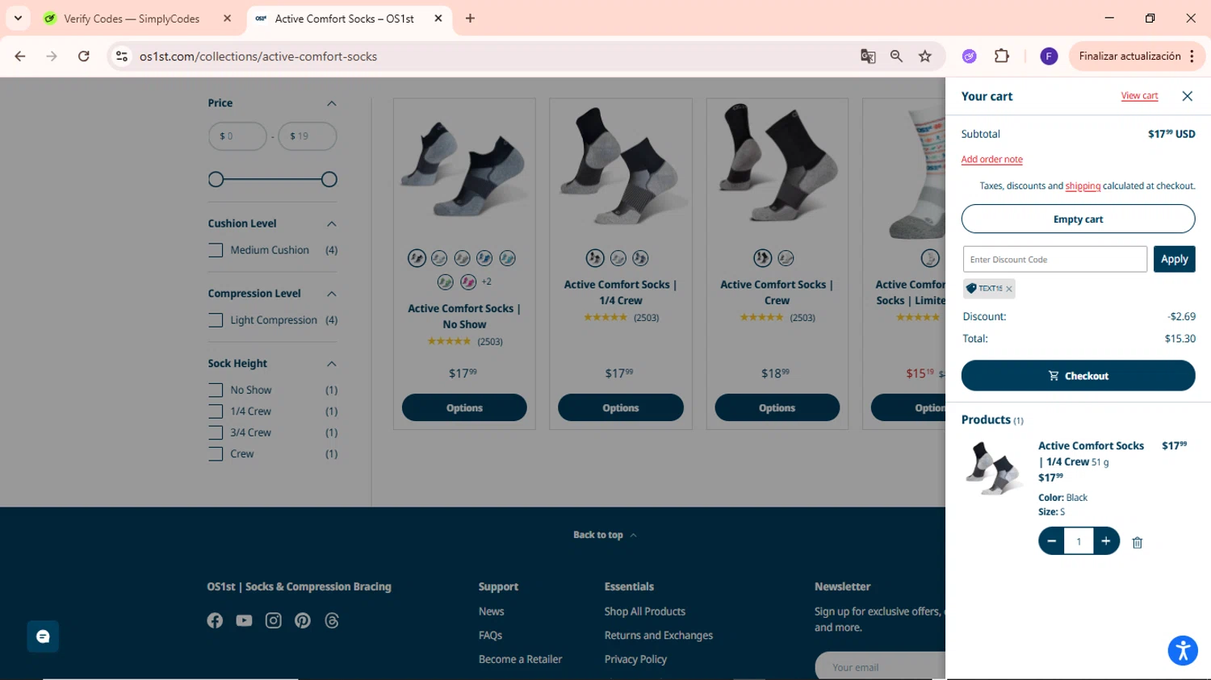Click the newsletter Your email field
The height and width of the screenshot is (680, 1211).
click(x=880, y=666)
